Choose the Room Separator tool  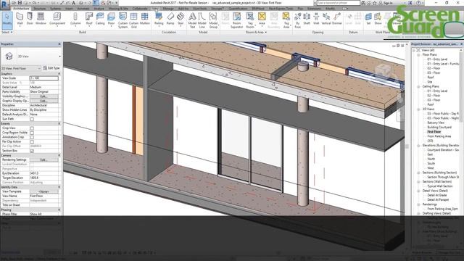tap(237, 20)
